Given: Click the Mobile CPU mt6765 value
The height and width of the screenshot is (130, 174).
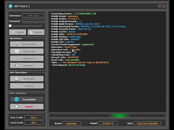Looking at the screenshot, I should pos(70,42).
